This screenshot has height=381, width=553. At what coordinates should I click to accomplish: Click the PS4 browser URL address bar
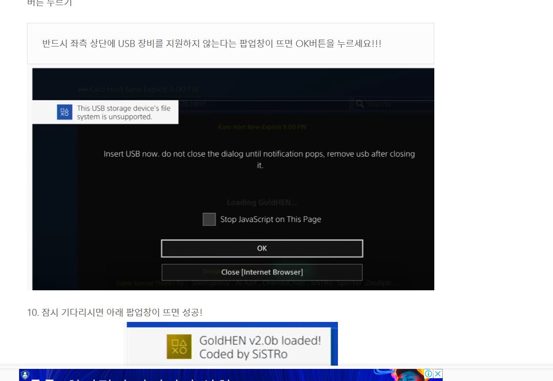point(264,104)
